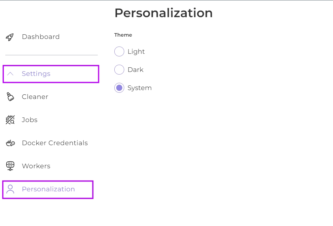Viewport: 333px width, 226px height.
Task: Collapse the Settings chevron arrow
Action: point(10,74)
